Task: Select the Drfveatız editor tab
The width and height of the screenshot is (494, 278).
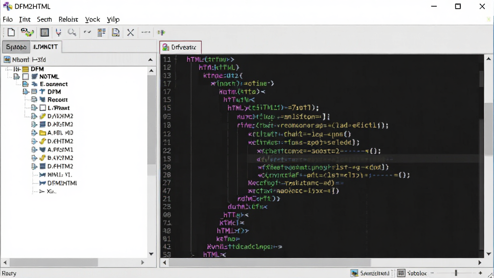Action: tap(180, 47)
